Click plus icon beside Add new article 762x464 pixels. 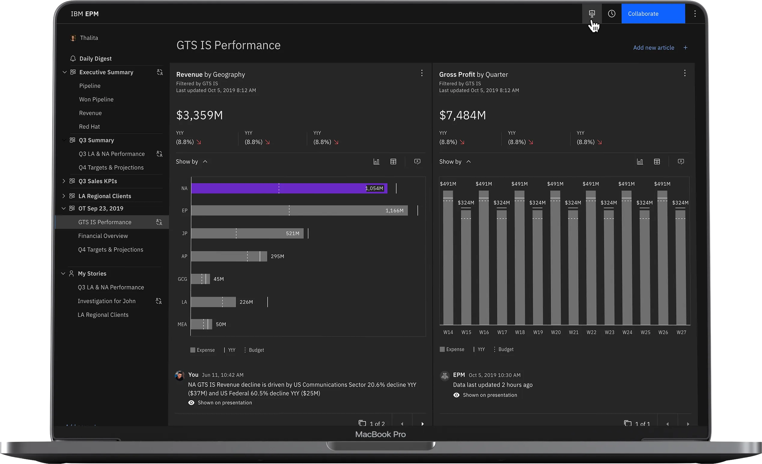(685, 48)
